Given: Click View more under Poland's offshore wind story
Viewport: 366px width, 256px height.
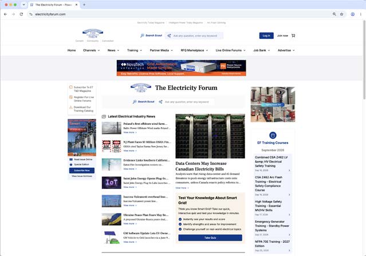Looking at the screenshot, I should coord(130,132).
